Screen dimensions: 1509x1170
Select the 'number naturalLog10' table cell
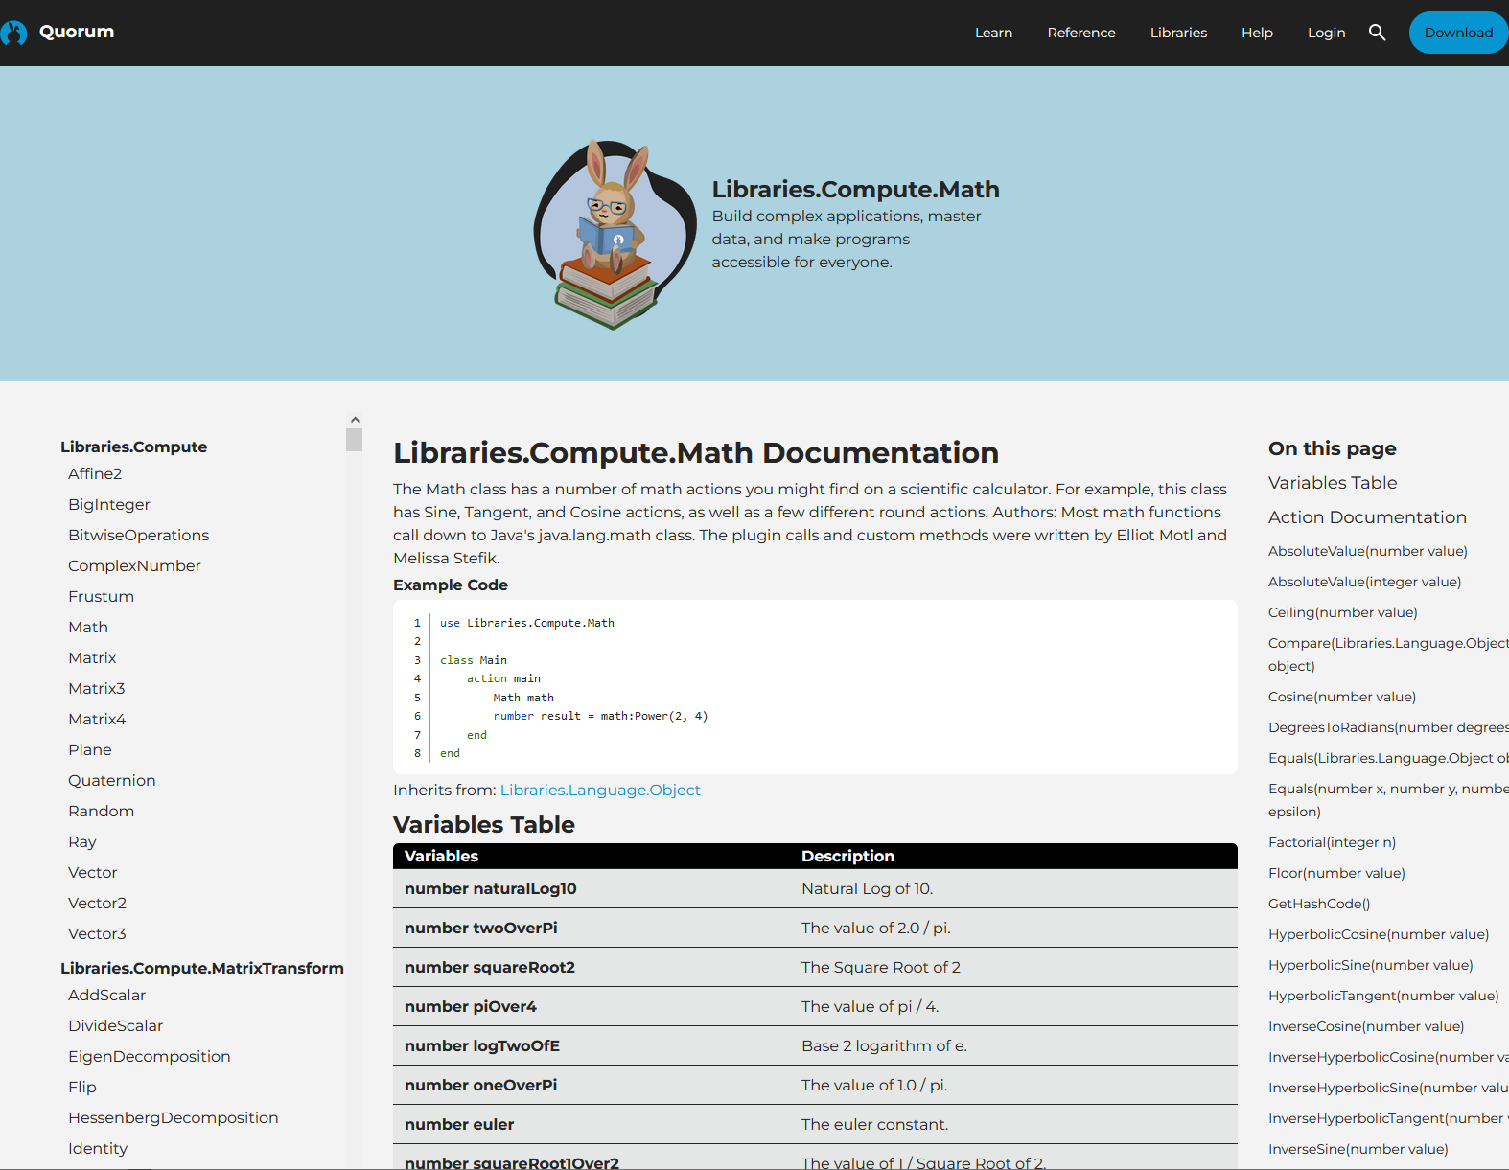[592, 888]
